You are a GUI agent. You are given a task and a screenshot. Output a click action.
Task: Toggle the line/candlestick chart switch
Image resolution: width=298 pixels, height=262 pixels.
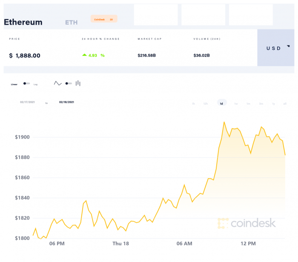[68, 83]
